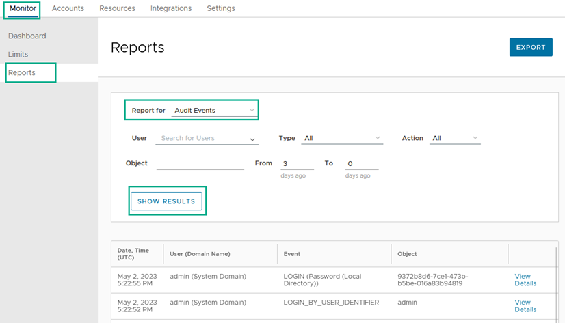Select the 'admin' object cell
The image size is (565, 323).
(407, 303)
